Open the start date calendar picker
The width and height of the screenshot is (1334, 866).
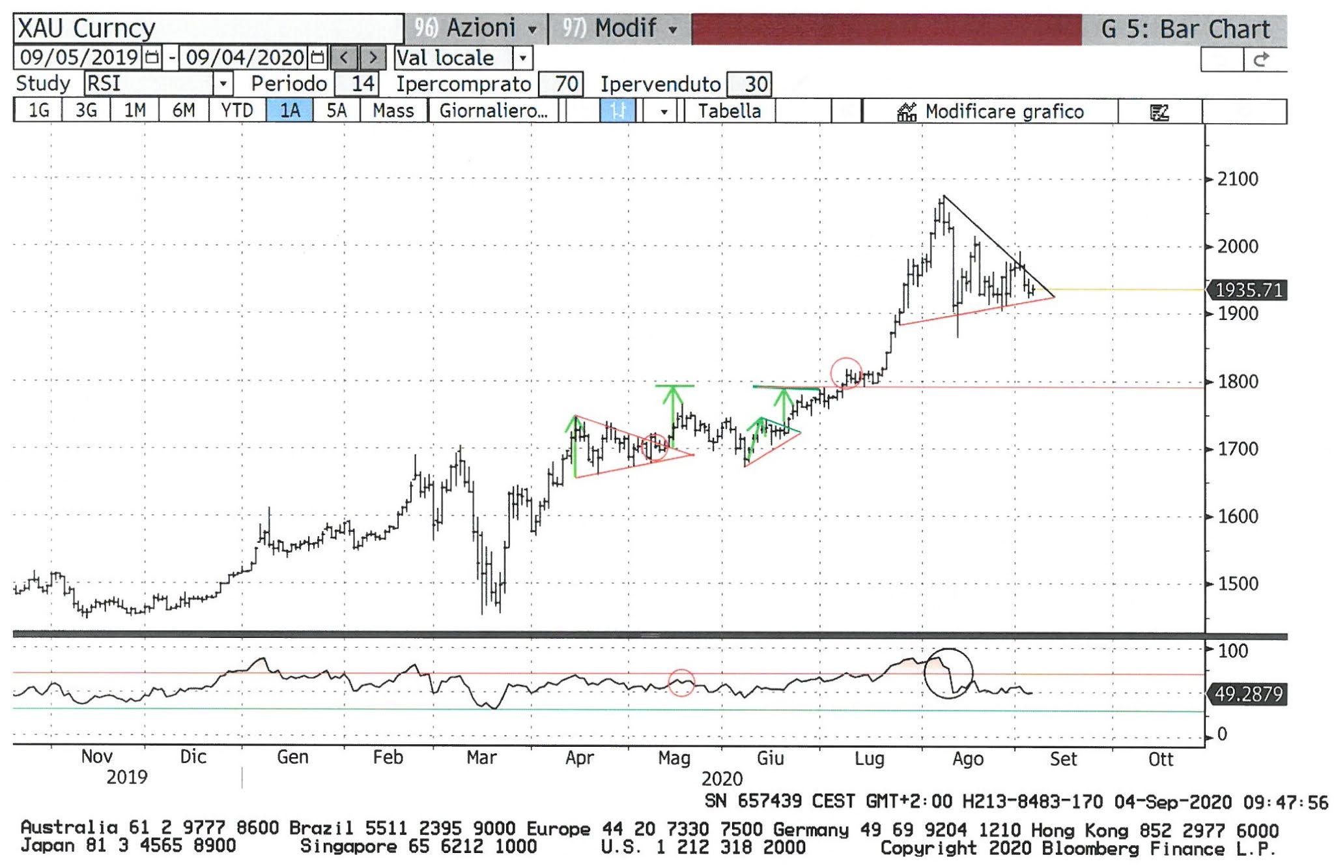point(152,57)
